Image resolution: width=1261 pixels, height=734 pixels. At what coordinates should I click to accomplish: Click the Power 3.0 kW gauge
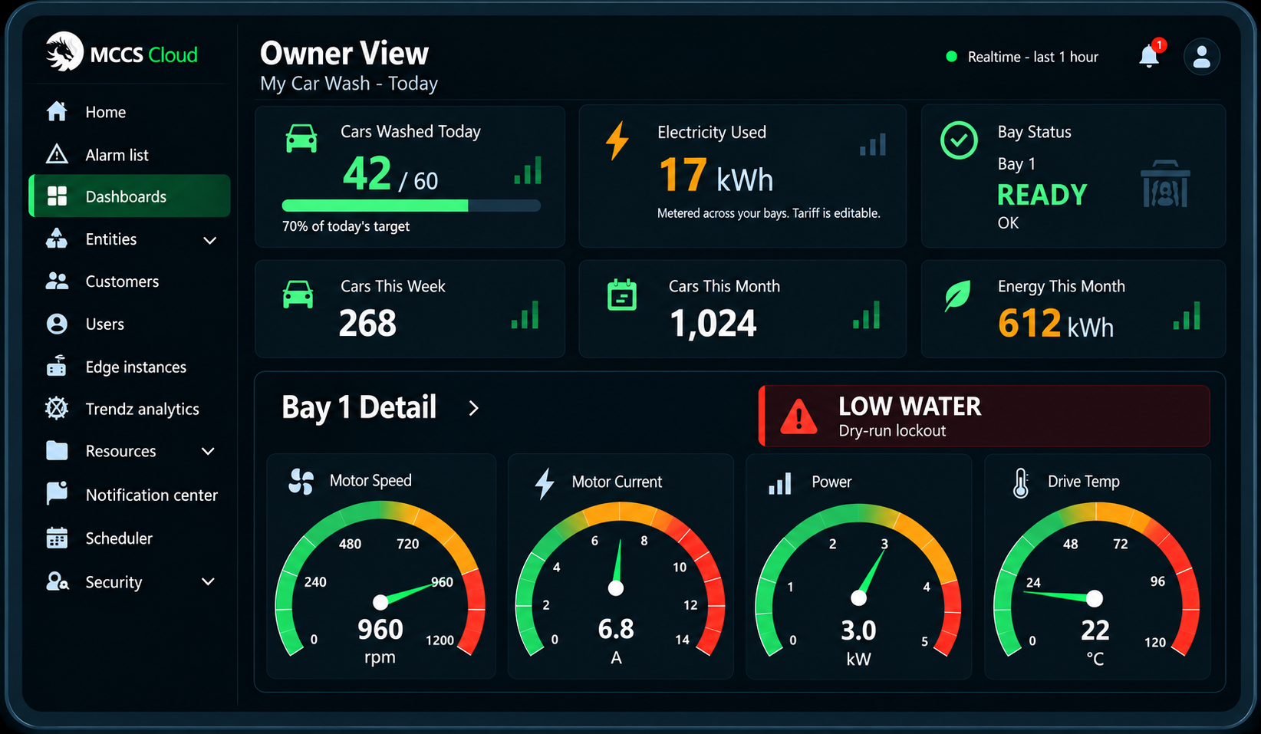click(x=858, y=581)
